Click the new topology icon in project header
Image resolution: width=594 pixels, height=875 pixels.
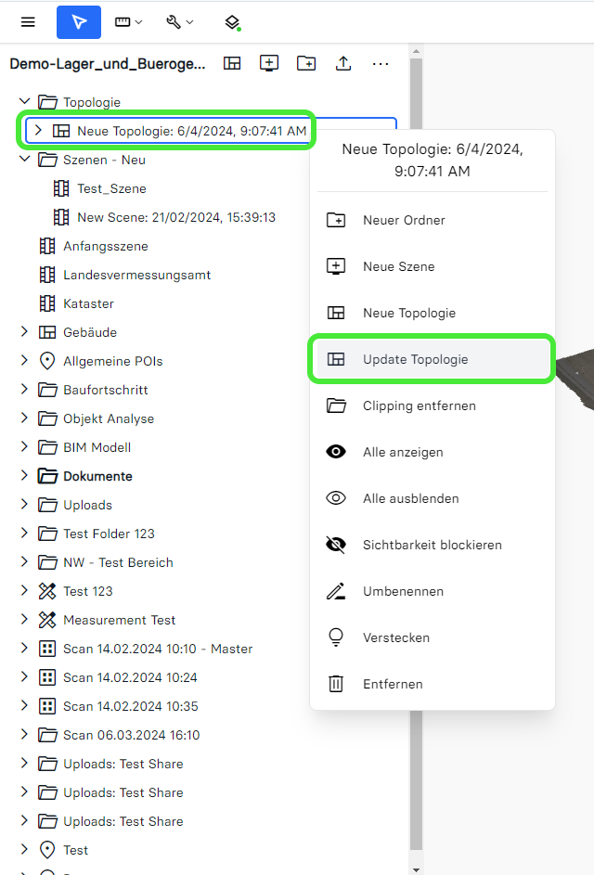click(232, 63)
